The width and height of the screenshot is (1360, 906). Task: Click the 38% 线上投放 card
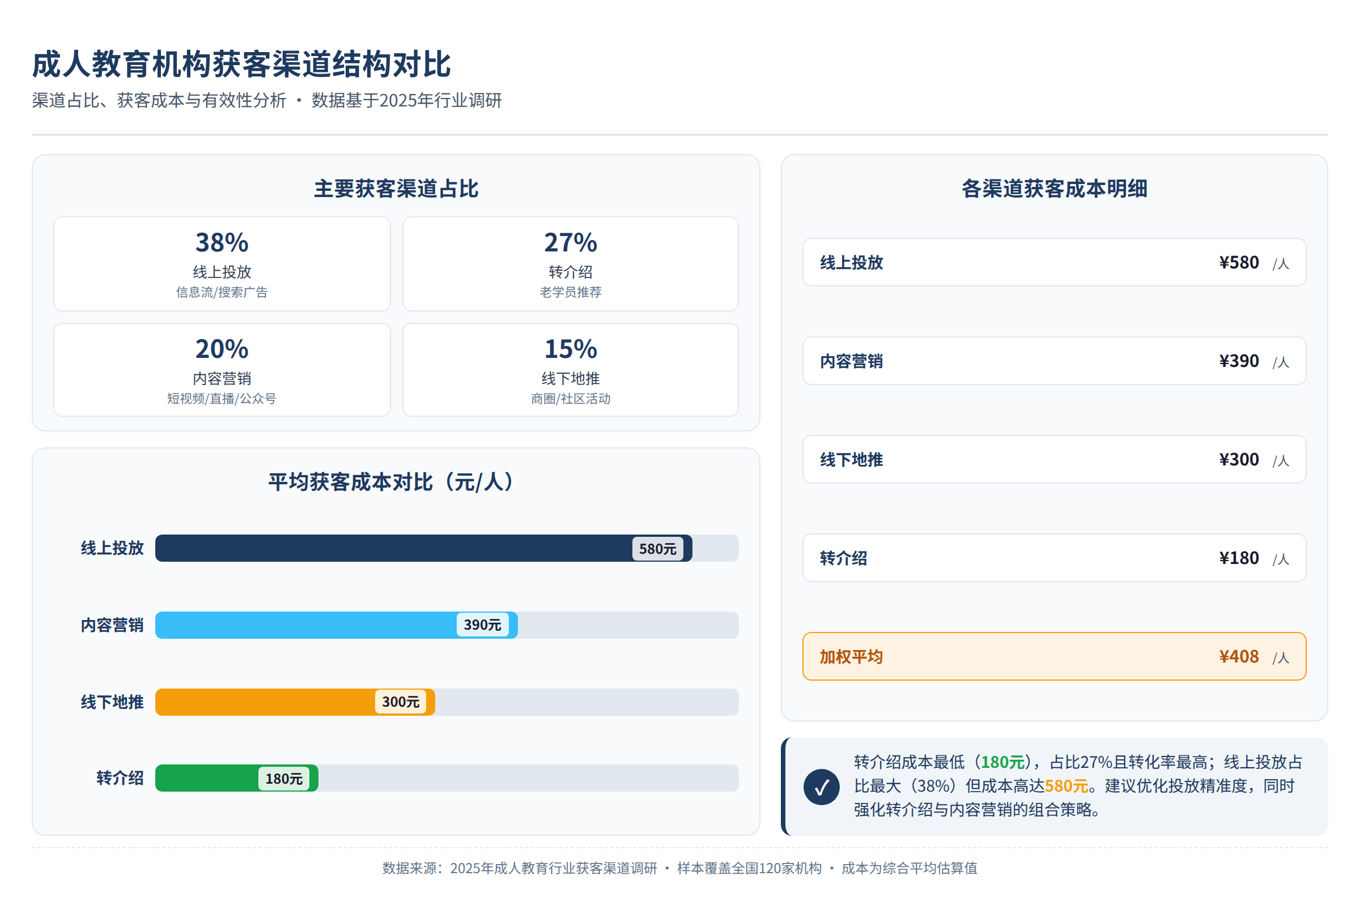coord(222,263)
